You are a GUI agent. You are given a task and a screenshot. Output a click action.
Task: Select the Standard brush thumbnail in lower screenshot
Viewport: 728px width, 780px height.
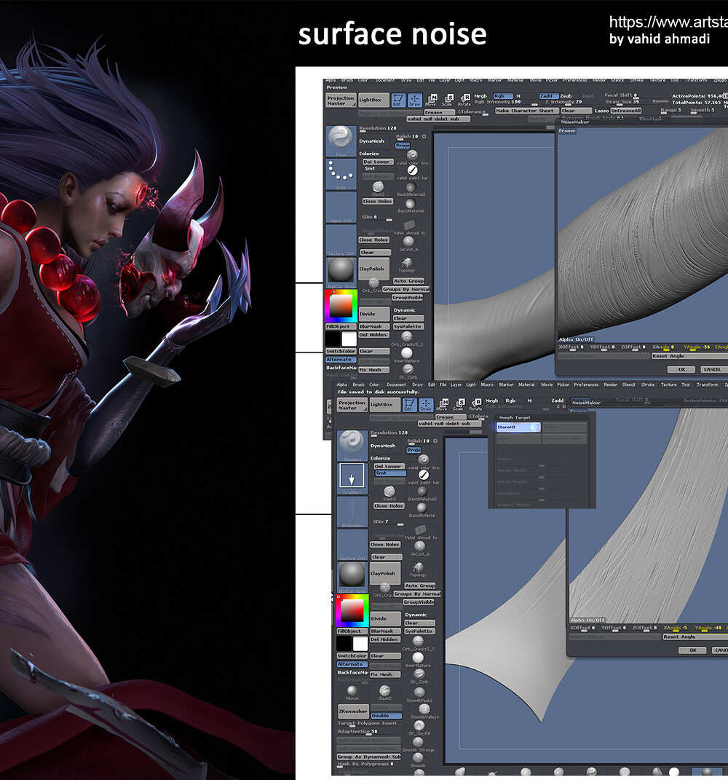point(352,445)
